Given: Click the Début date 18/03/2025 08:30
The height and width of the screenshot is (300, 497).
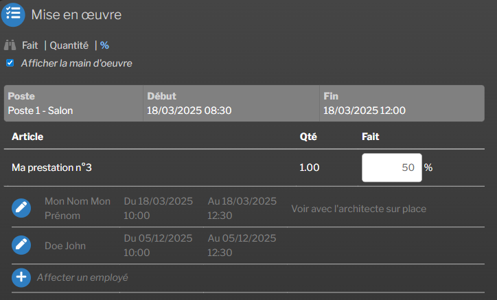Looking at the screenshot, I should pos(189,110).
